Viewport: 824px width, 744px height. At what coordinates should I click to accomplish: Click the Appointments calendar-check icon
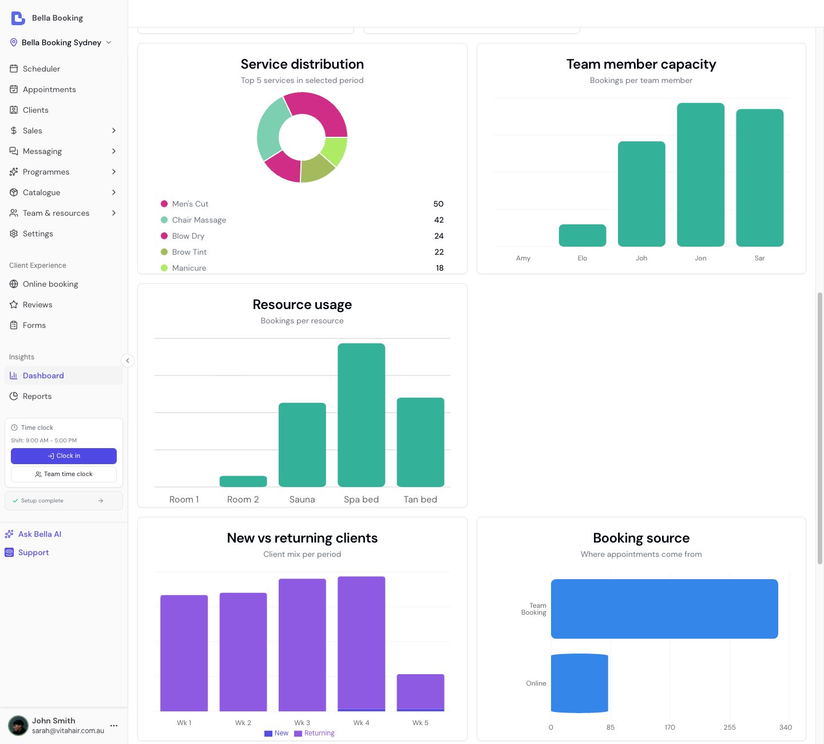click(x=14, y=89)
